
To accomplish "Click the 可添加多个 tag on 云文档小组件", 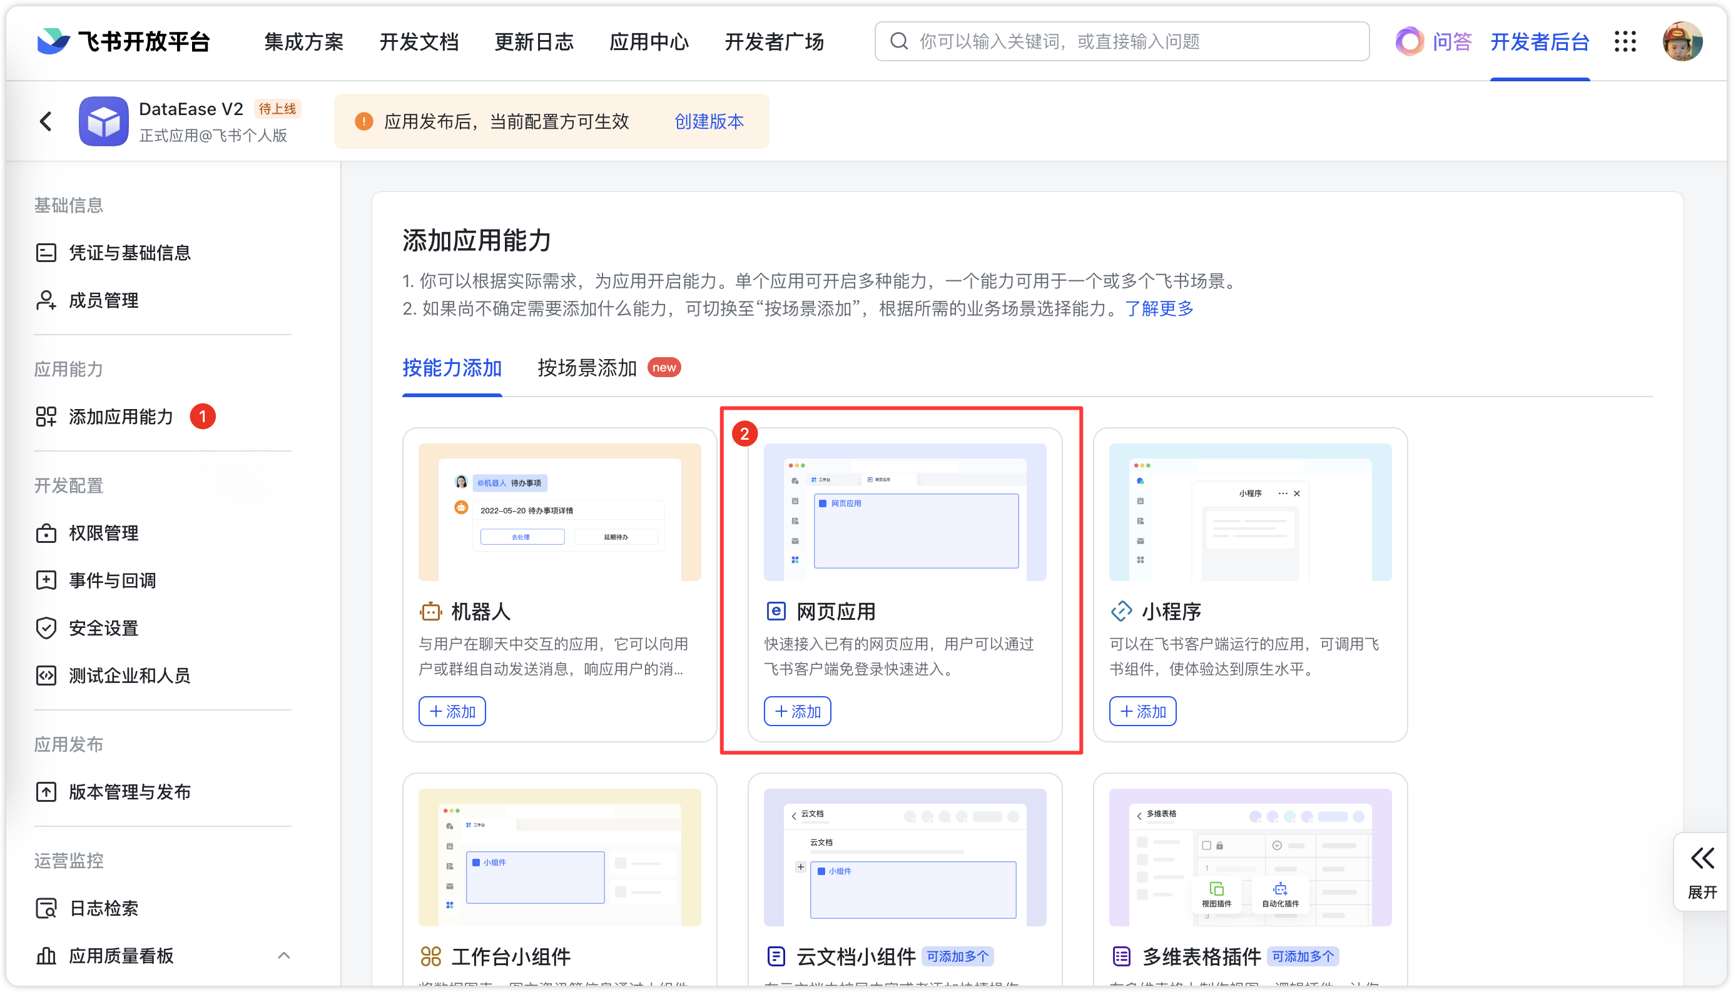I will click(x=957, y=956).
